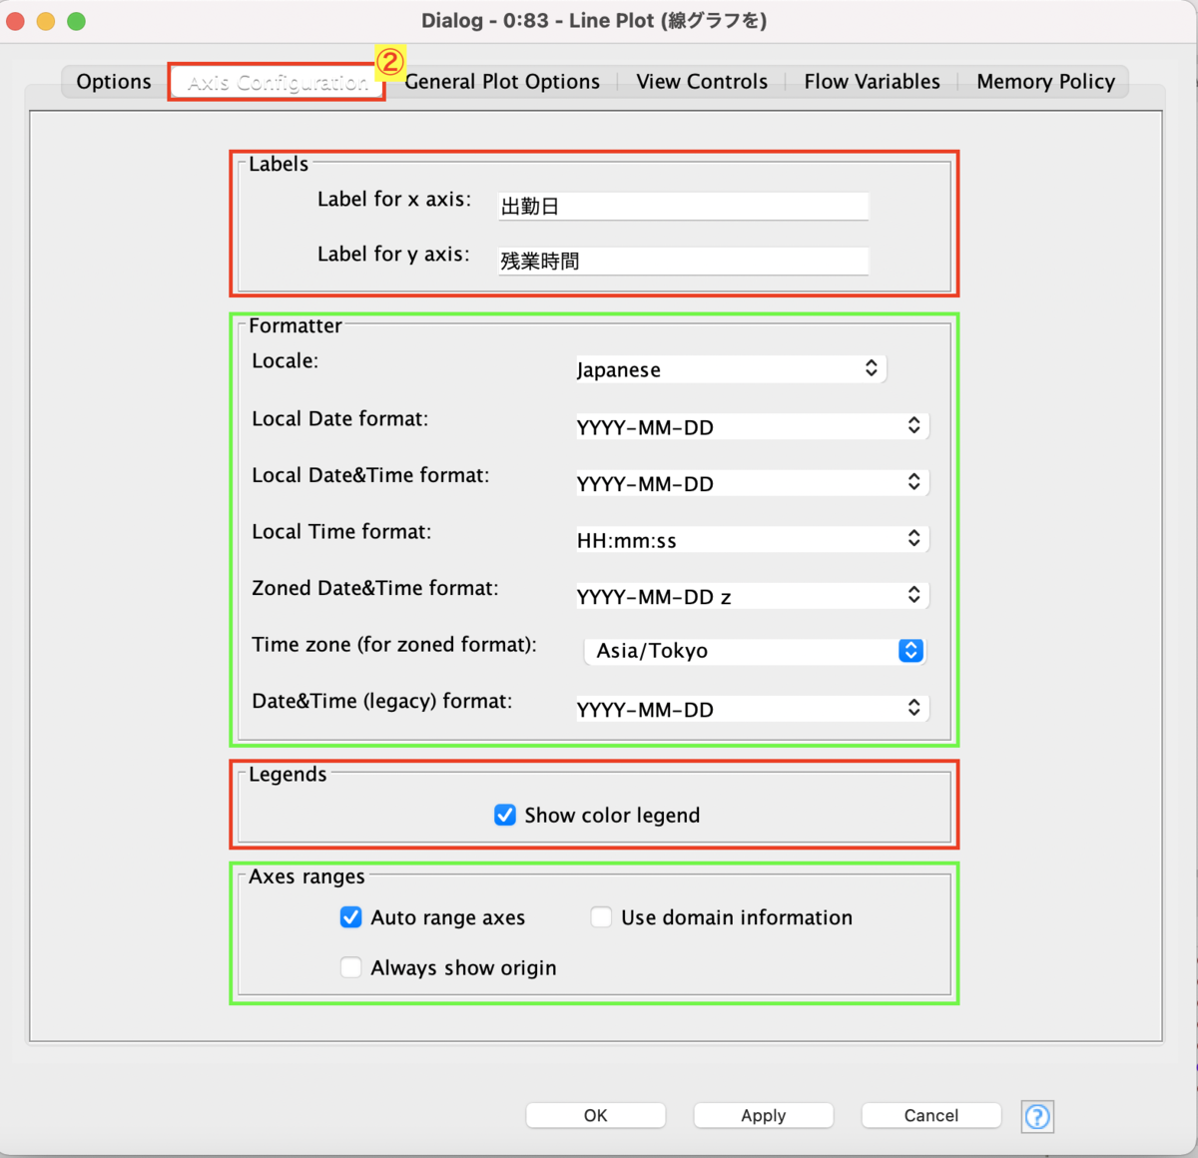Open the Local Date&Time format dropdown
This screenshot has width=1198, height=1158.
click(753, 483)
